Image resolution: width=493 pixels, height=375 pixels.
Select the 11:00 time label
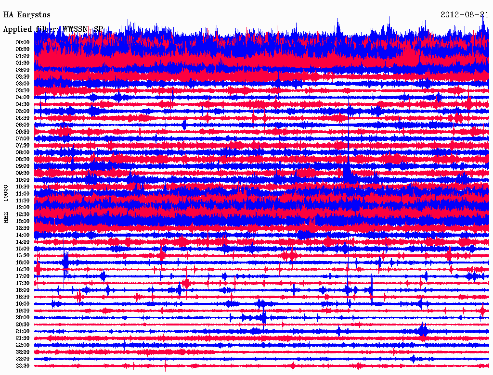tap(22, 194)
